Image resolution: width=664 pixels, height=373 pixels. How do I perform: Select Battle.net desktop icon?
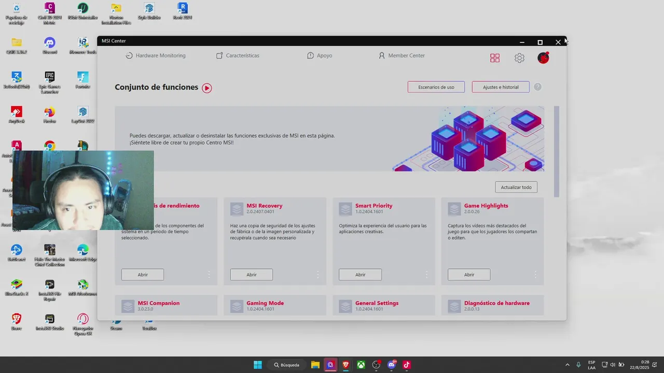(x=17, y=253)
